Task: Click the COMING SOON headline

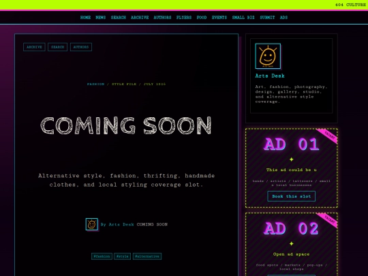Action: click(126, 125)
